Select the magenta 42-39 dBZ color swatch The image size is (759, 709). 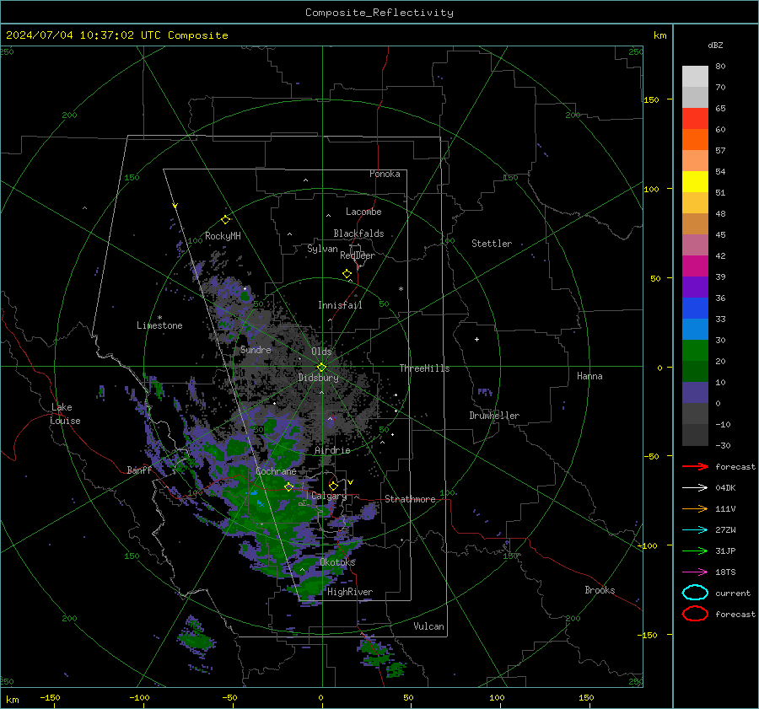[695, 266]
